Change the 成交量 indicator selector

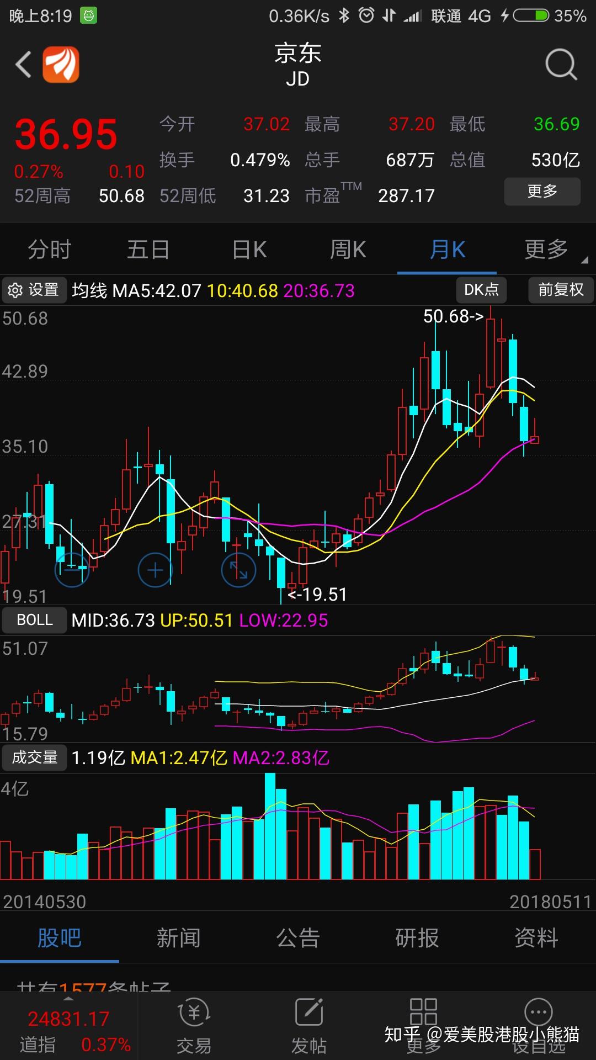[x=34, y=757]
